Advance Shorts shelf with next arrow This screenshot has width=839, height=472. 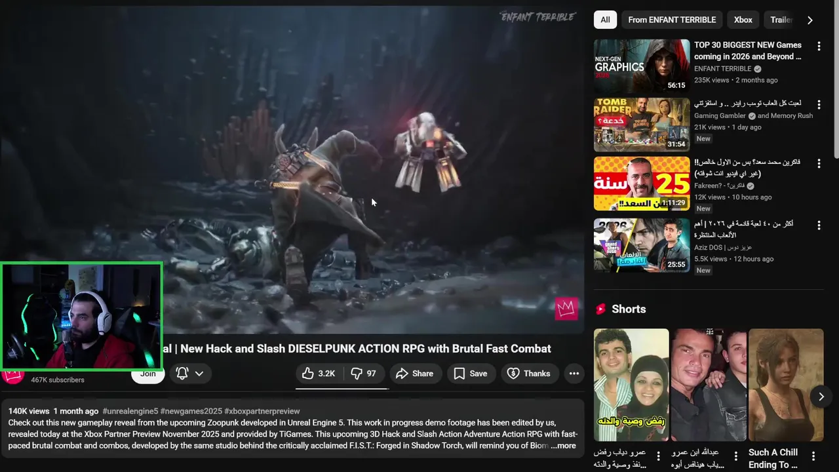(821, 396)
